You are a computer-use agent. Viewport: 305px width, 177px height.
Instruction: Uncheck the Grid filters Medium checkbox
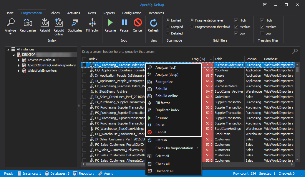(236, 27)
